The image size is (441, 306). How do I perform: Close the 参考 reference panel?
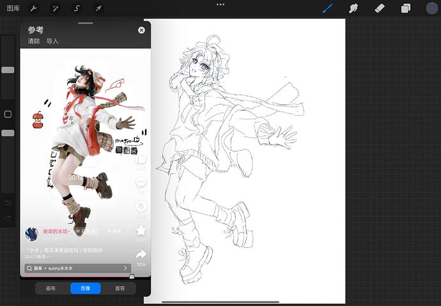tap(141, 30)
